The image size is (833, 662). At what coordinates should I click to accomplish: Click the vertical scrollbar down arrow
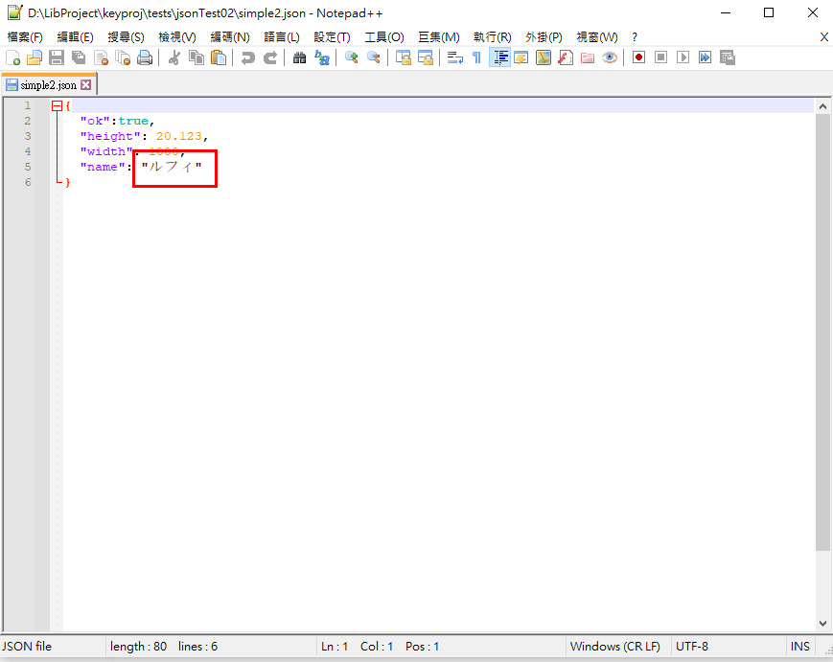(822, 624)
